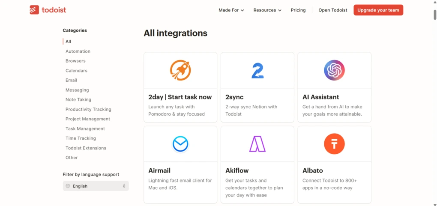Click the Airmail card title
The height and width of the screenshot is (206, 437).
[159, 170]
